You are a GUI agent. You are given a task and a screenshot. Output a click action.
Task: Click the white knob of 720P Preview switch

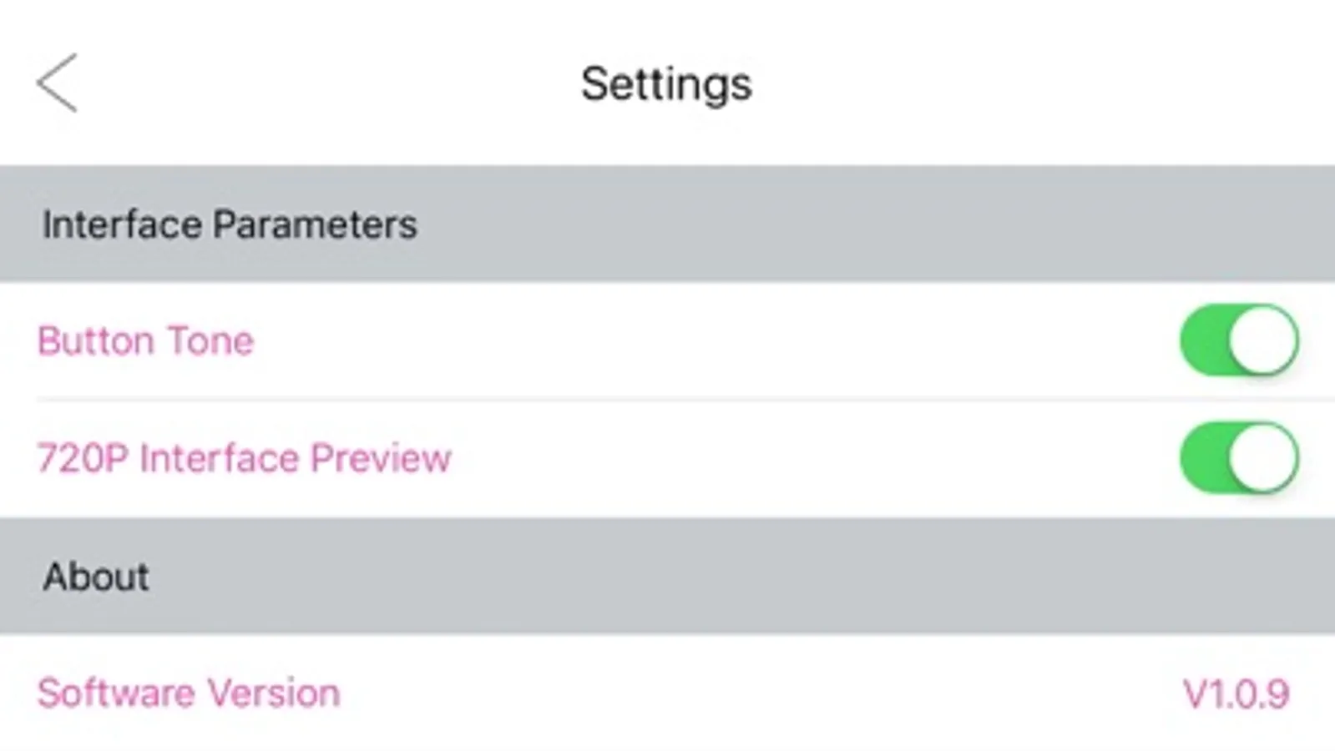pos(1262,458)
